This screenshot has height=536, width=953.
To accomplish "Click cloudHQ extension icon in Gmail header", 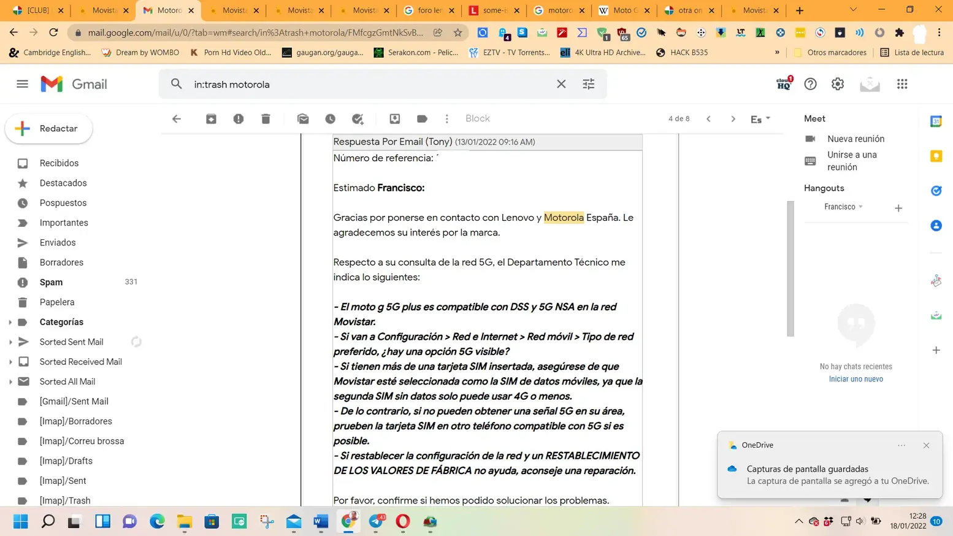I will (x=784, y=83).
